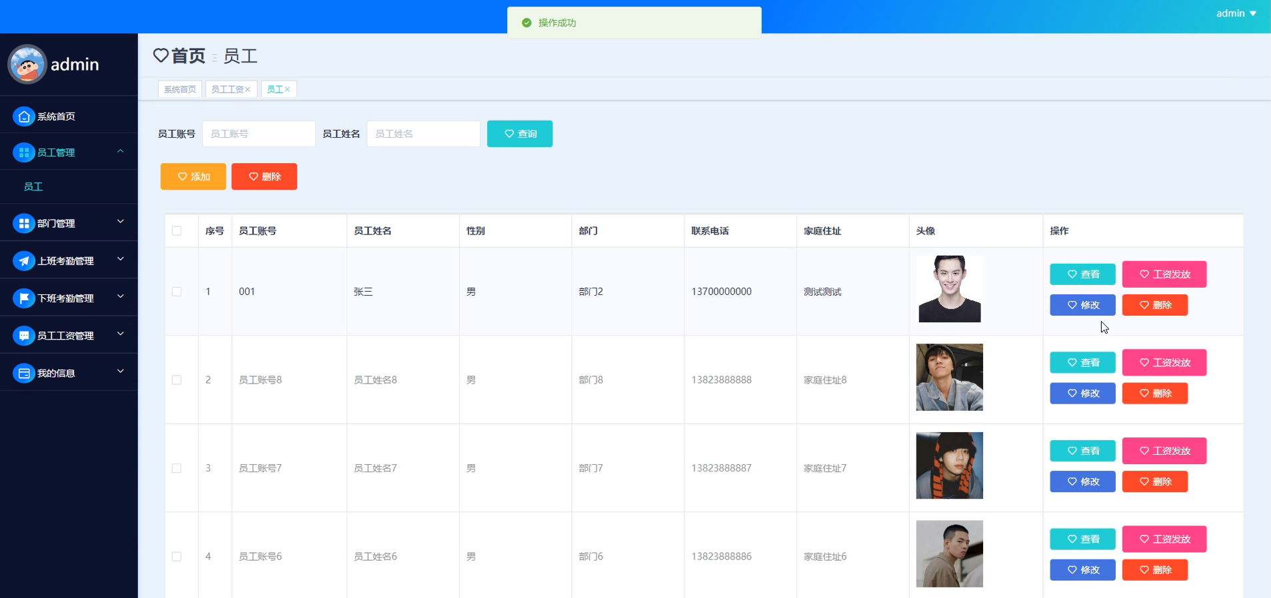
Task: Click 查看 for 员工姓名7
Action: point(1082,451)
